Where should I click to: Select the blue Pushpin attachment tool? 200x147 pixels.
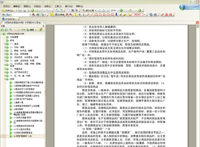(x=116, y=15)
